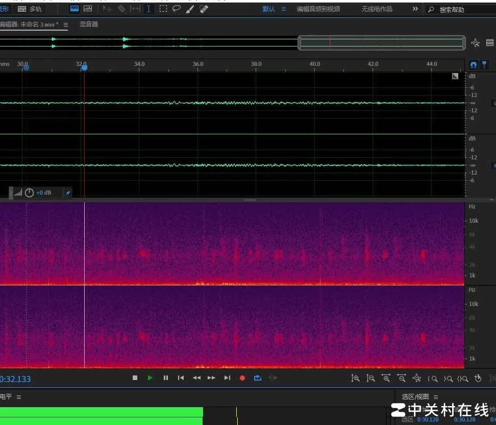Open the 电平 panel options menu
Screen dimensions: 496x425
click(19, 397)
